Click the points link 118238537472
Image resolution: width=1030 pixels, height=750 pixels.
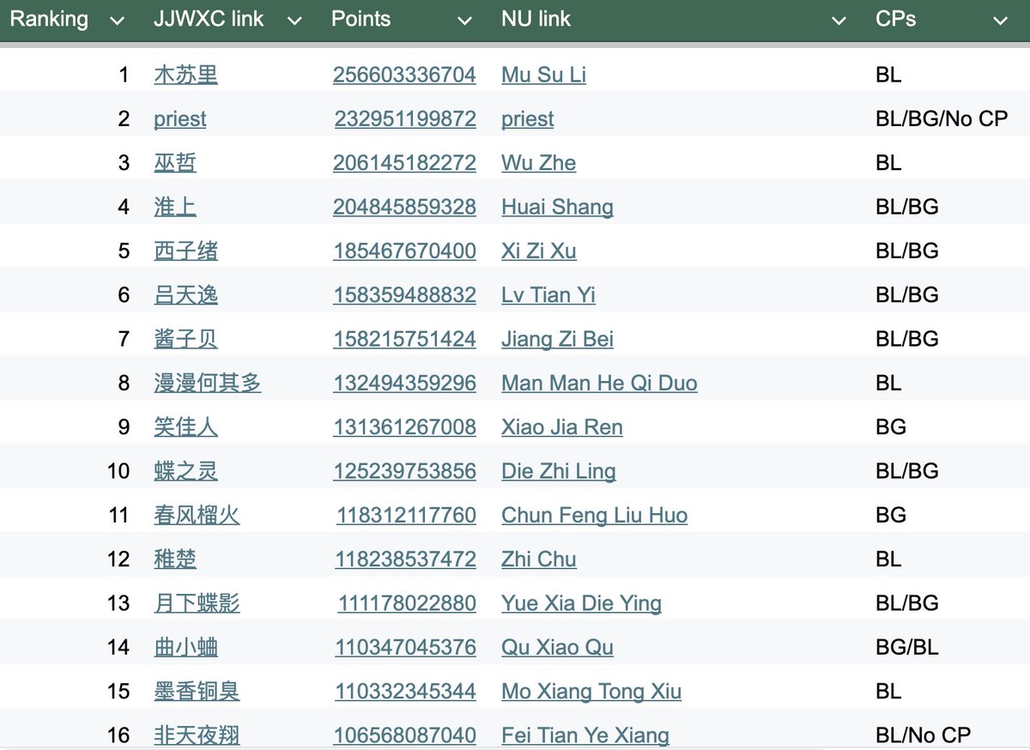405,559
